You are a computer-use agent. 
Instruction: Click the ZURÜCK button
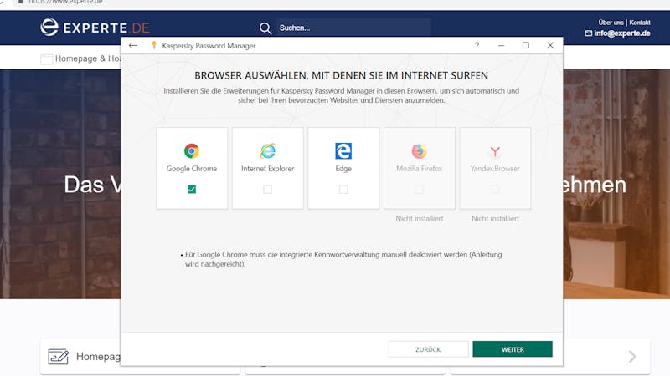click(x=428, y=349)
